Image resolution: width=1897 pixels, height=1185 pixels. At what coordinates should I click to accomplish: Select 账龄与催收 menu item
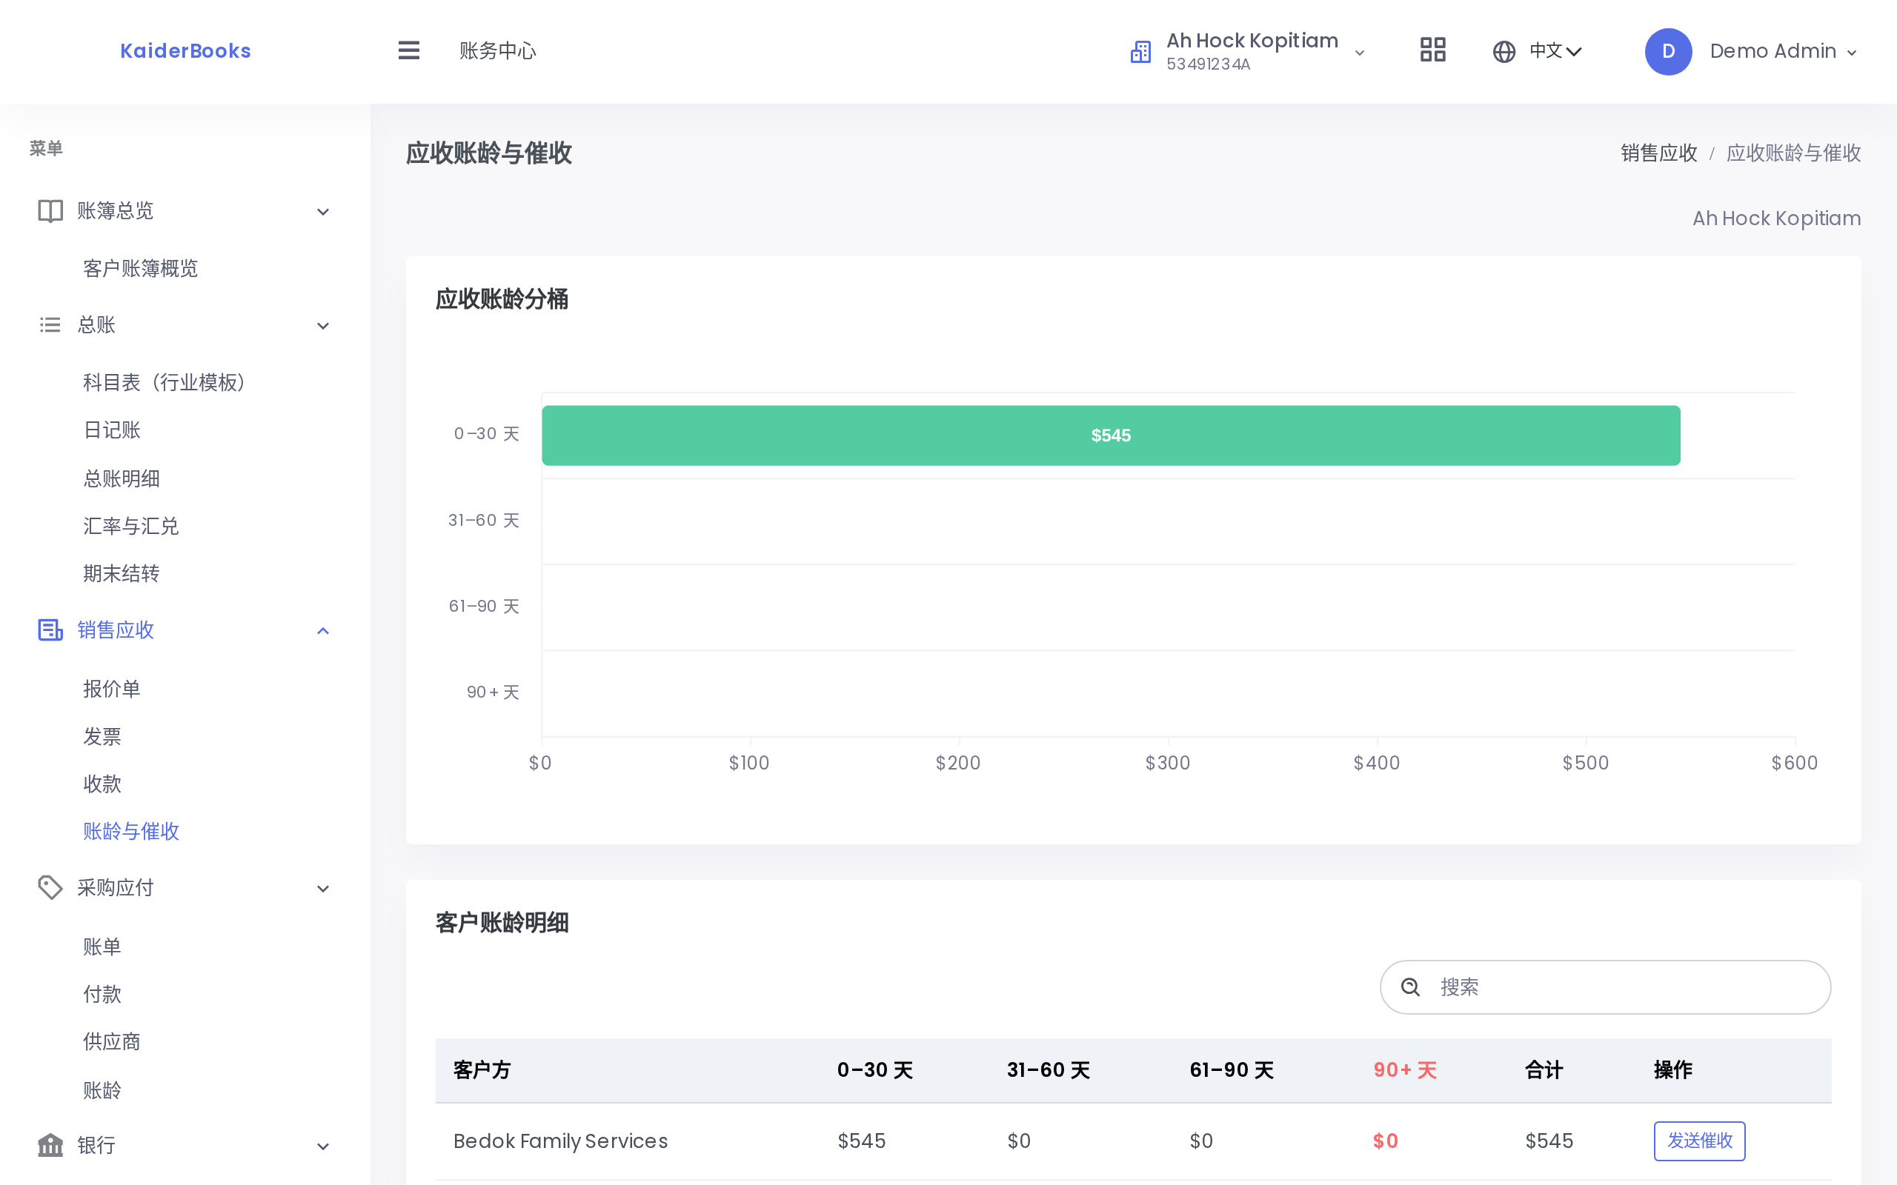pos(131,832)
